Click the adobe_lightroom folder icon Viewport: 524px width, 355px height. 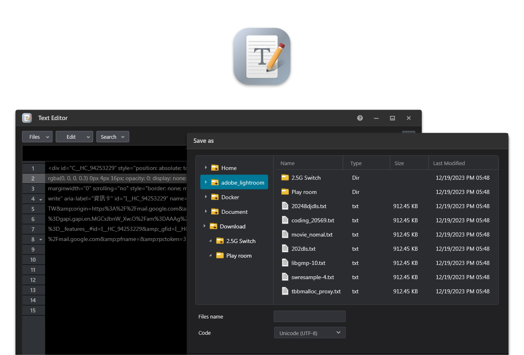pyautogui.click(x=215, y=183)
